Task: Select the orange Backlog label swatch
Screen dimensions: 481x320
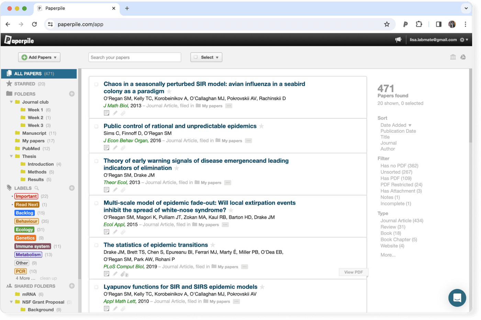Action: click(x=24, y=213)
